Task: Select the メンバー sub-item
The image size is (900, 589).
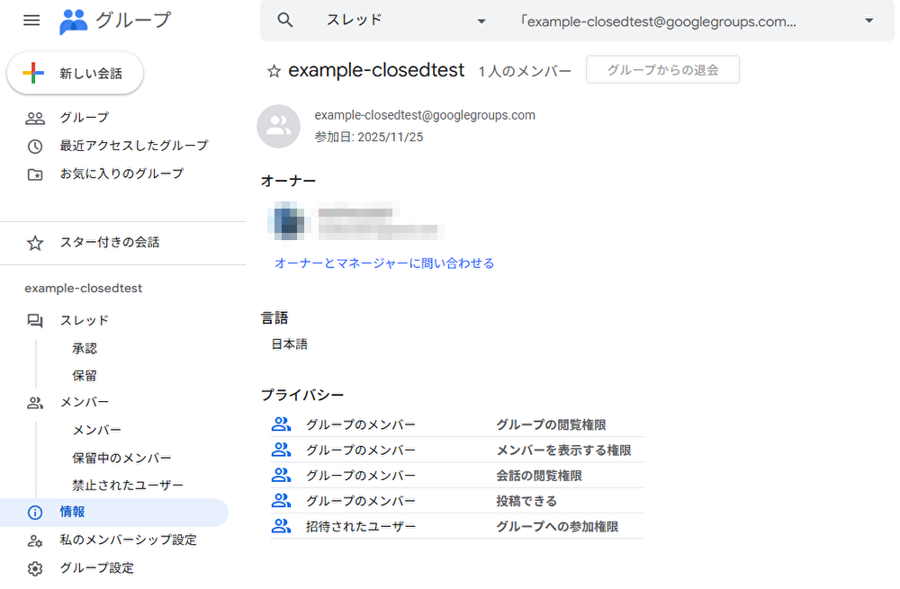Action: pyautogui.click(x=96, y=430)
